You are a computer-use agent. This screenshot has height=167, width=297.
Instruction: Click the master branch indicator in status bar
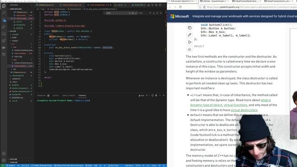pos(11,166)
